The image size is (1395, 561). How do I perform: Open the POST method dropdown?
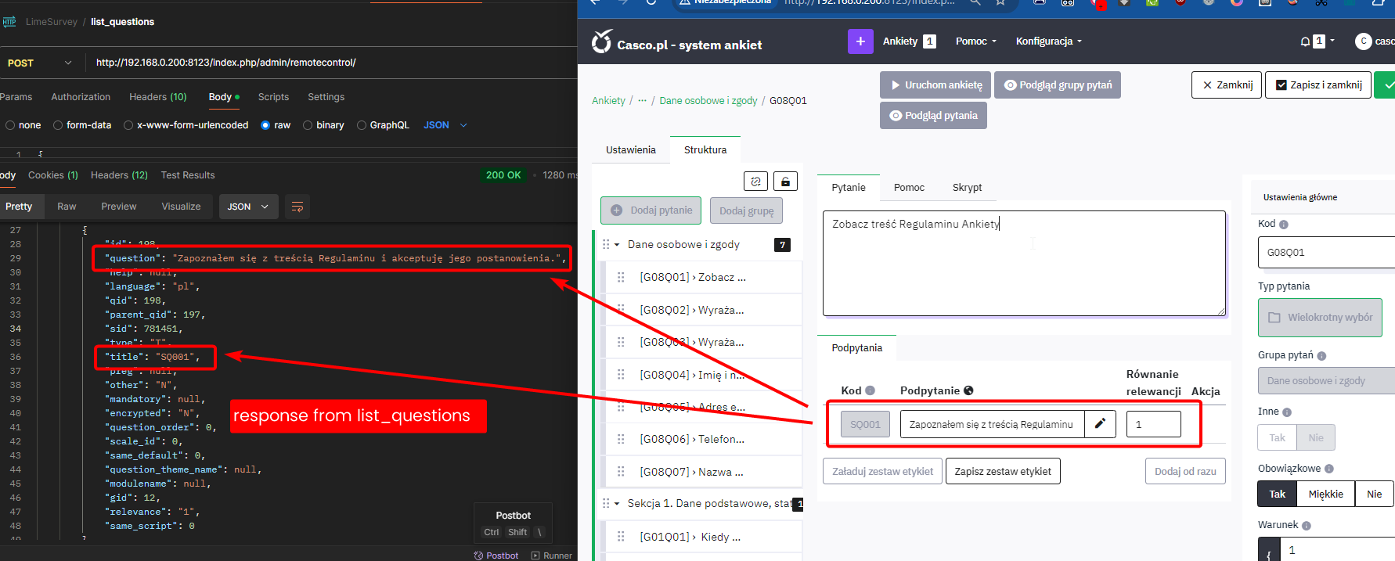click(x=39, y=63)
